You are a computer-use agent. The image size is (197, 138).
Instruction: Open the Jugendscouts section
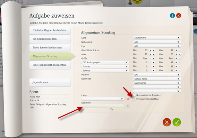click(50, 82)
